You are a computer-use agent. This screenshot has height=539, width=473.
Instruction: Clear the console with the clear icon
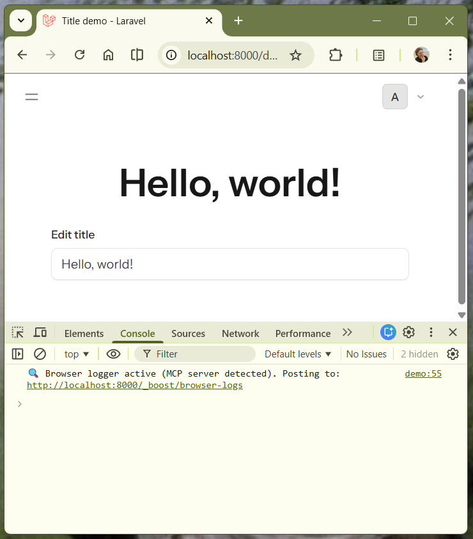tap(40, 354)
